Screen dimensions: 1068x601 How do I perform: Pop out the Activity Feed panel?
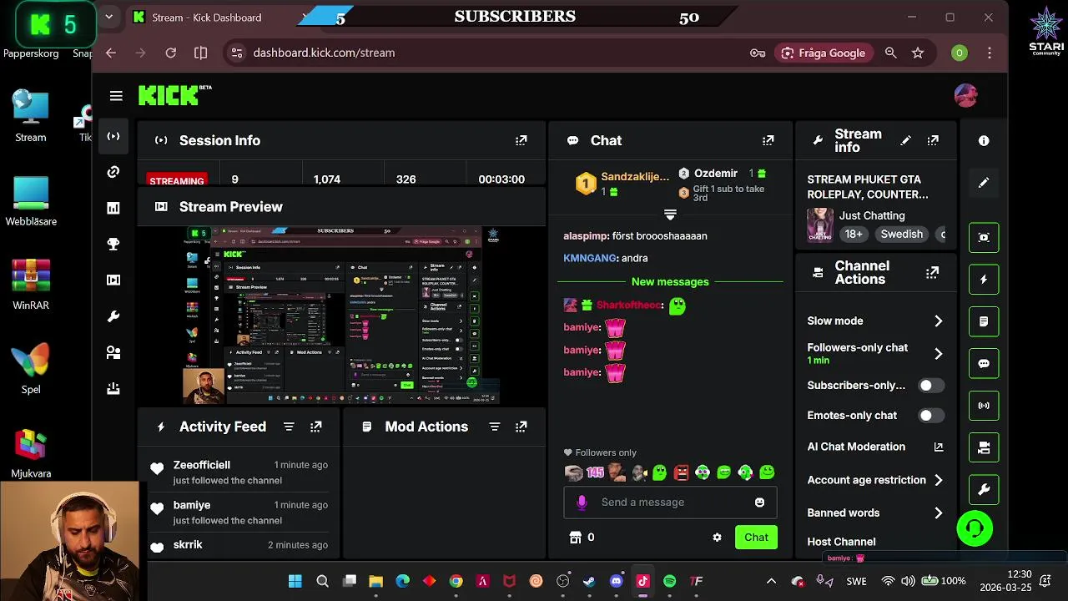(x=316, y=427)
